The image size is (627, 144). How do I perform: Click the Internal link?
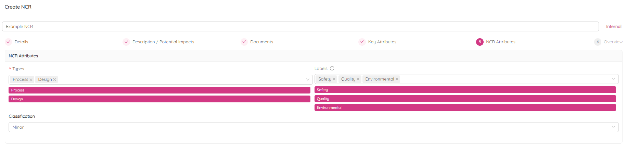click(x=613, y=27)
